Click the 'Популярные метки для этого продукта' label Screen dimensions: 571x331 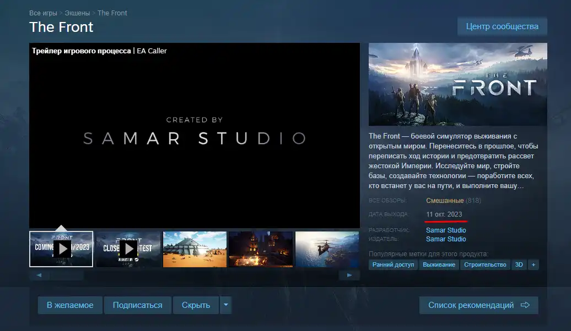428,254
